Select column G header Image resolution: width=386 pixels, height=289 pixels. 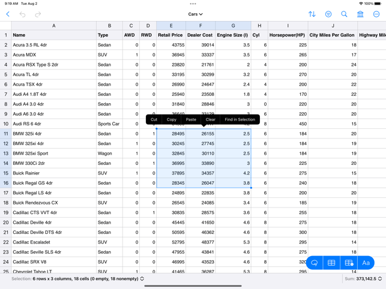[233, 26]
